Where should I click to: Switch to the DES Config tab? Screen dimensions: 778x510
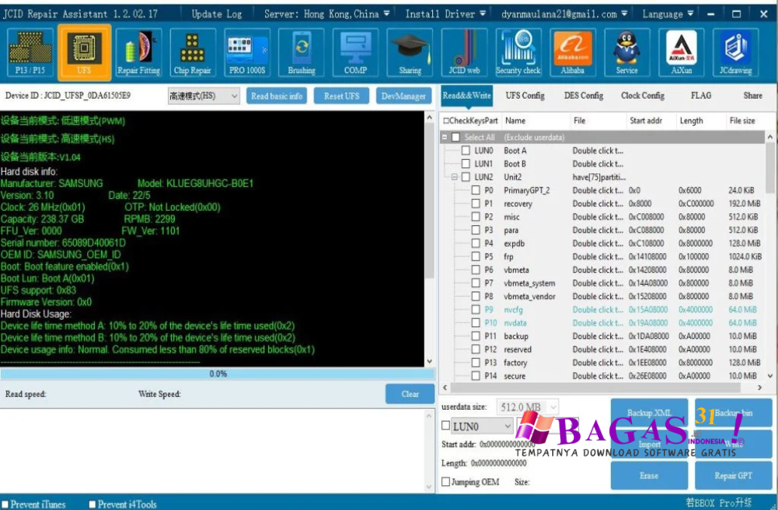(x=584, y=95)
